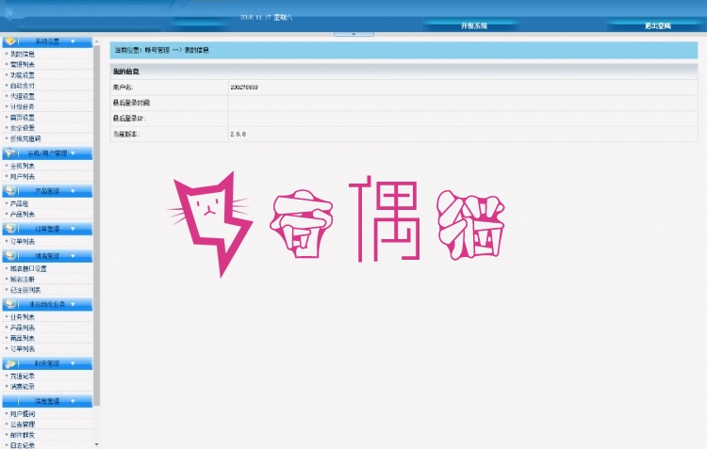View 充值记录 under 财务管理
The width and height of the screenshot is (707, 449).
click(x=23, y=376)
